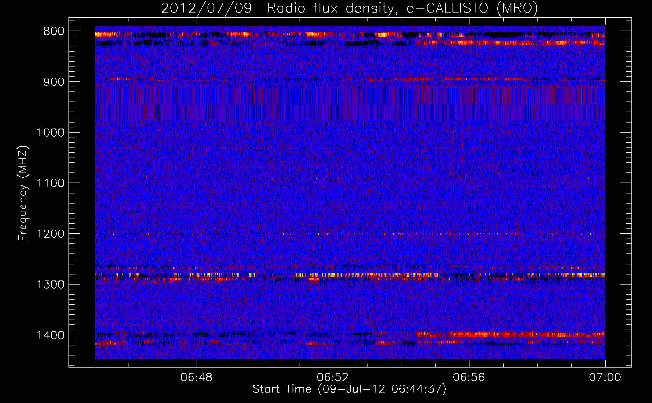Screen dimensions: 652x403
Task: Click the 1100 frequency tick label
Action: 50,183
